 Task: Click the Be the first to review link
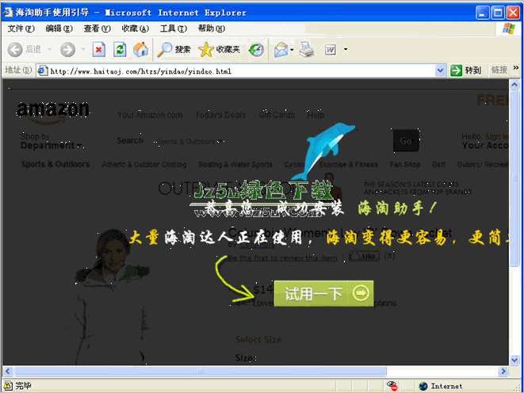pos(282,258)
